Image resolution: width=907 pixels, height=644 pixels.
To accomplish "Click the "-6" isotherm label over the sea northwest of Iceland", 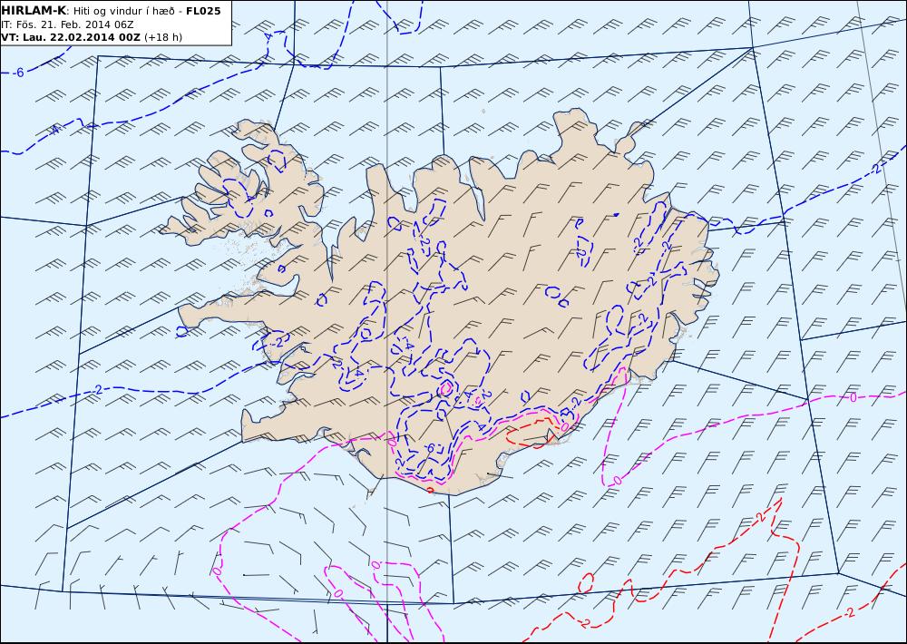I will 19,73.
